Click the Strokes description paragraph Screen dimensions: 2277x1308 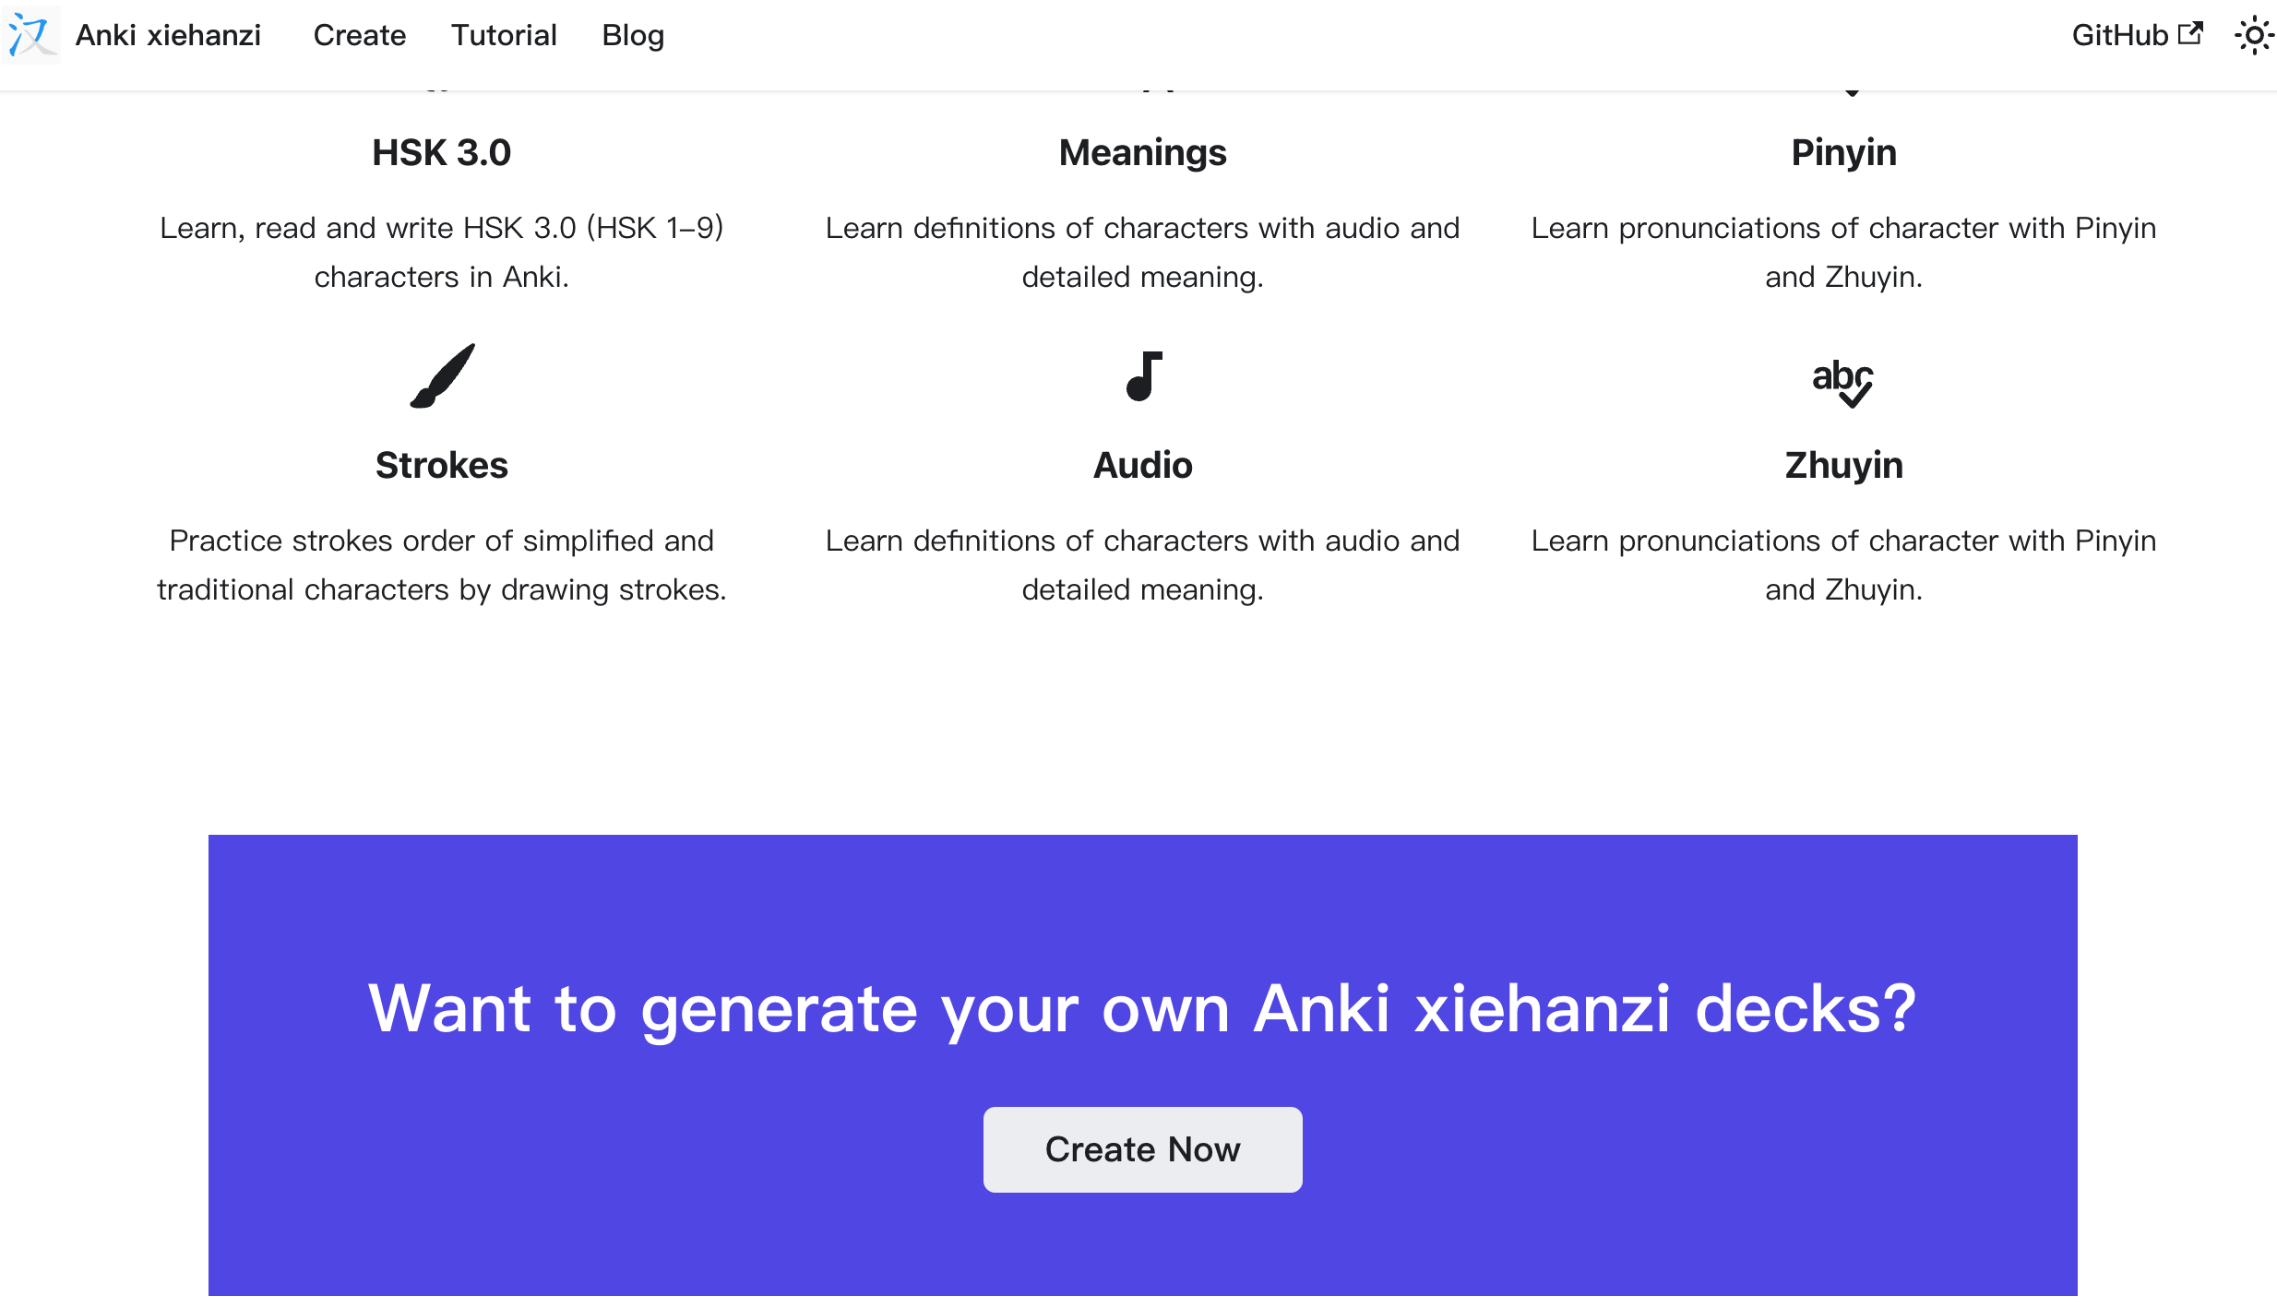442,565
